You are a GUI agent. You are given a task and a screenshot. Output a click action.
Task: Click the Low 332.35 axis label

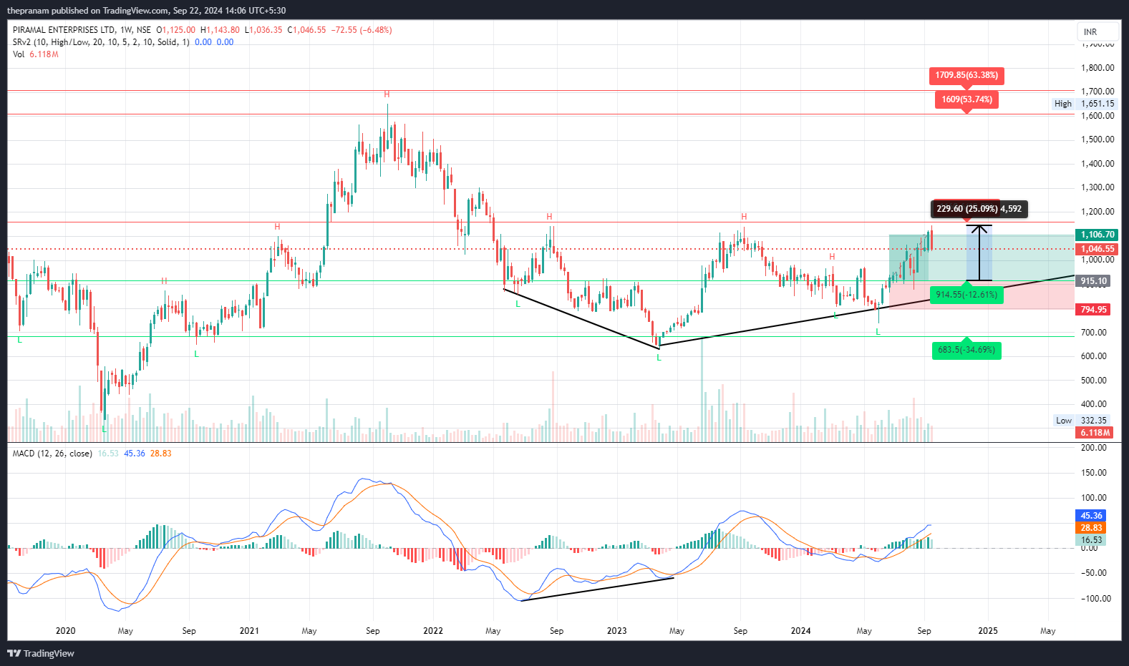tap(1081, 421)
